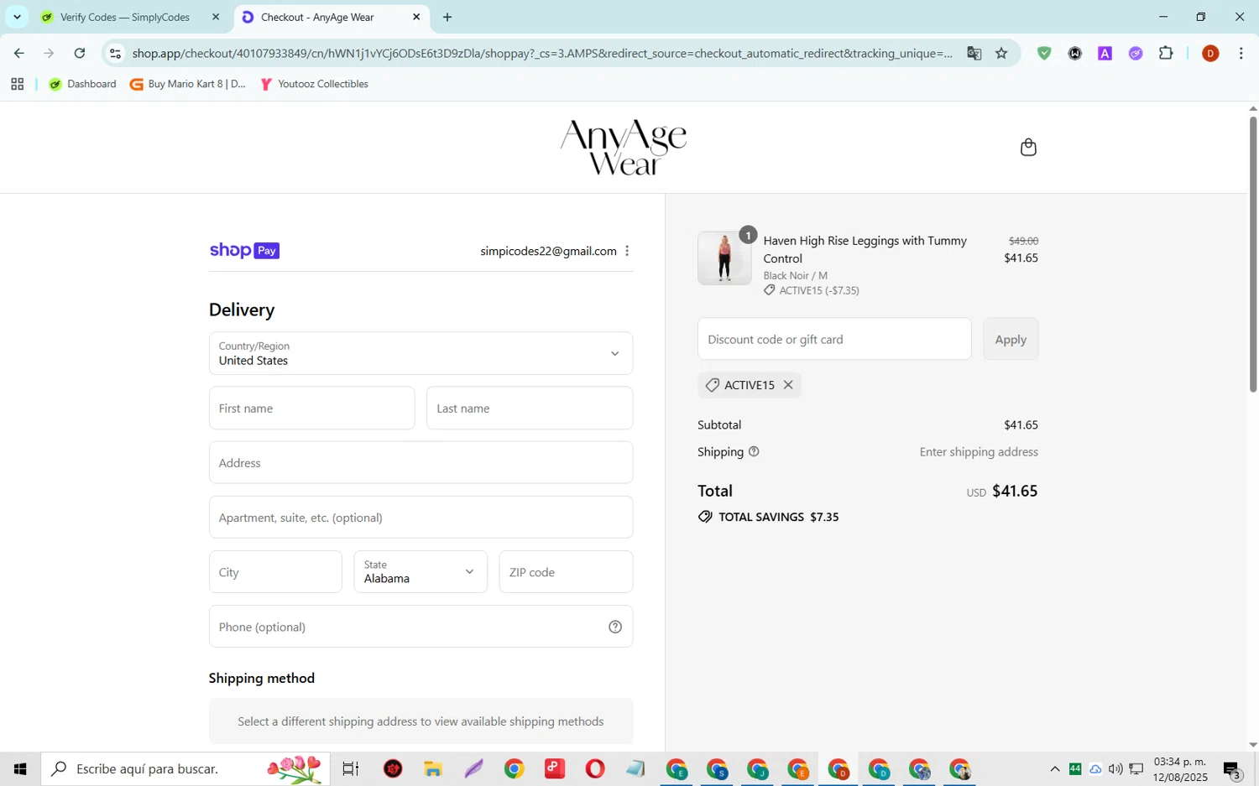Open the browser extensions puzzle icon
The height and width of the screenshot is (786, 1259).
pyautogui.click(x=1166, y=54)
